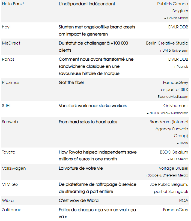
Task: Click the Zaffranax brand name
Action: pyautogui.click(x=11, y=210)
